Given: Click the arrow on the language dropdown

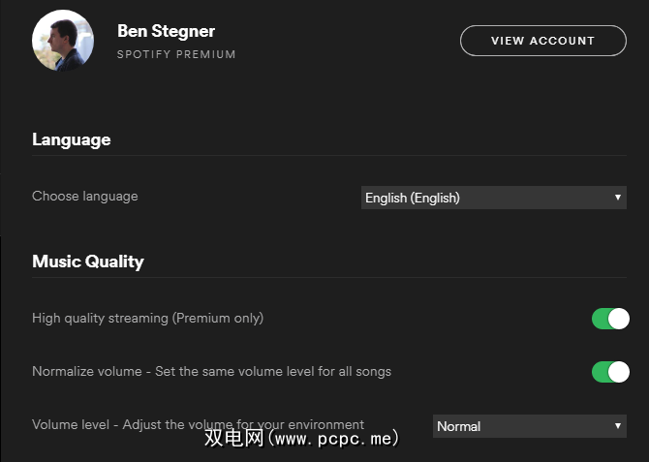Looking at the screenshot, I should (x=618, y=198).
